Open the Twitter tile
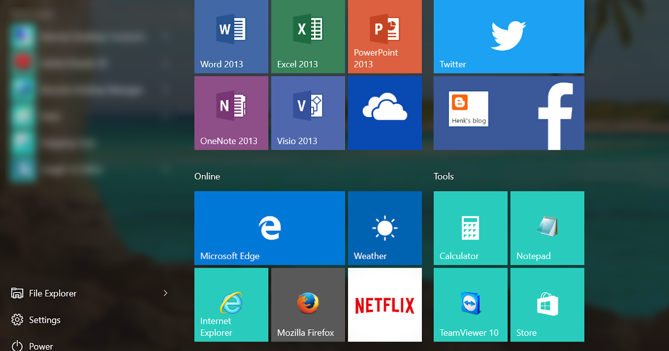 [x=508, y=36]
